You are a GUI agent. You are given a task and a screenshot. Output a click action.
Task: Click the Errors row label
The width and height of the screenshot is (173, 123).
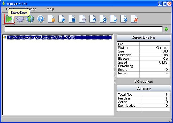123,70
